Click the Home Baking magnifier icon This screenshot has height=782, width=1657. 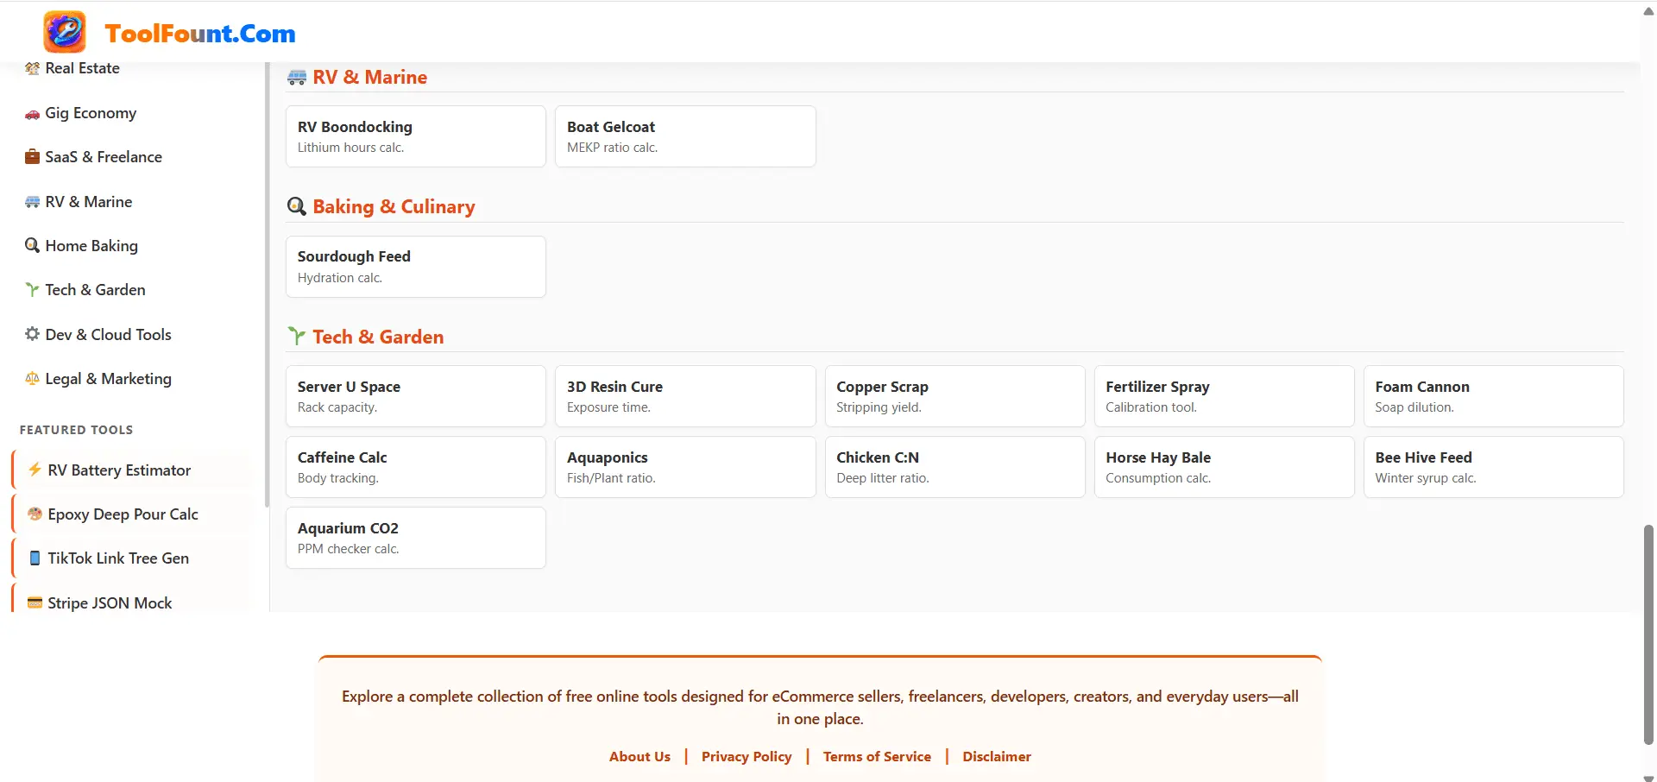point(32,246)
